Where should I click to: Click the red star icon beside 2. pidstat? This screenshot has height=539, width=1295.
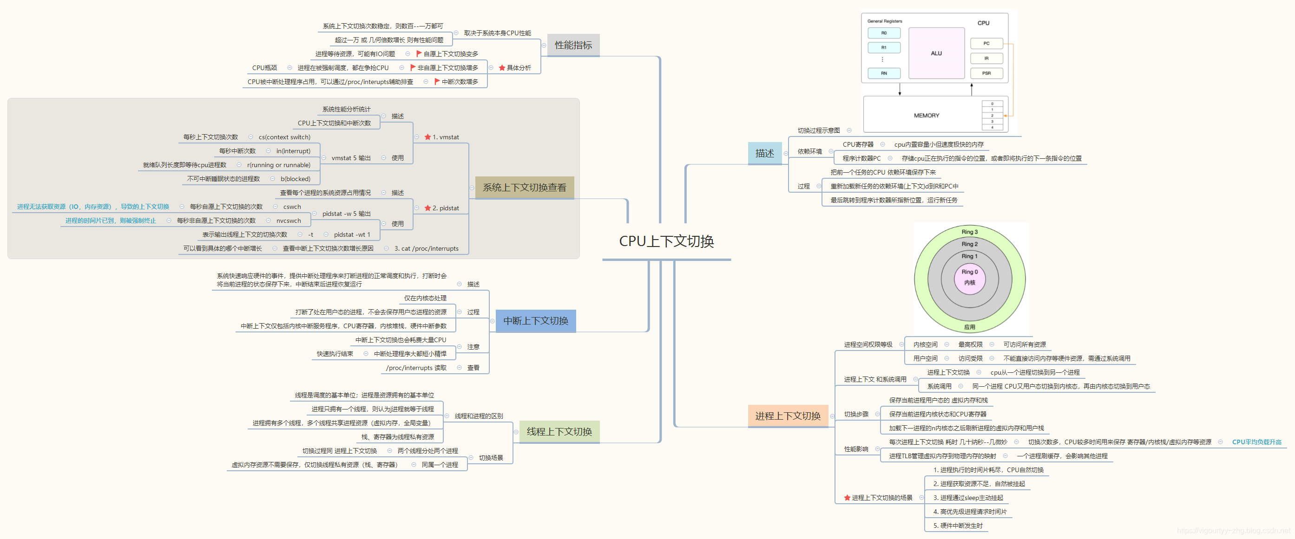tap(427, 208)
